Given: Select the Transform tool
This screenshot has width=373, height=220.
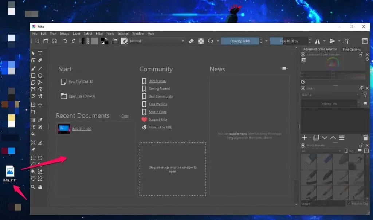Looking at the screenshot, I should (x=33, y=105).
